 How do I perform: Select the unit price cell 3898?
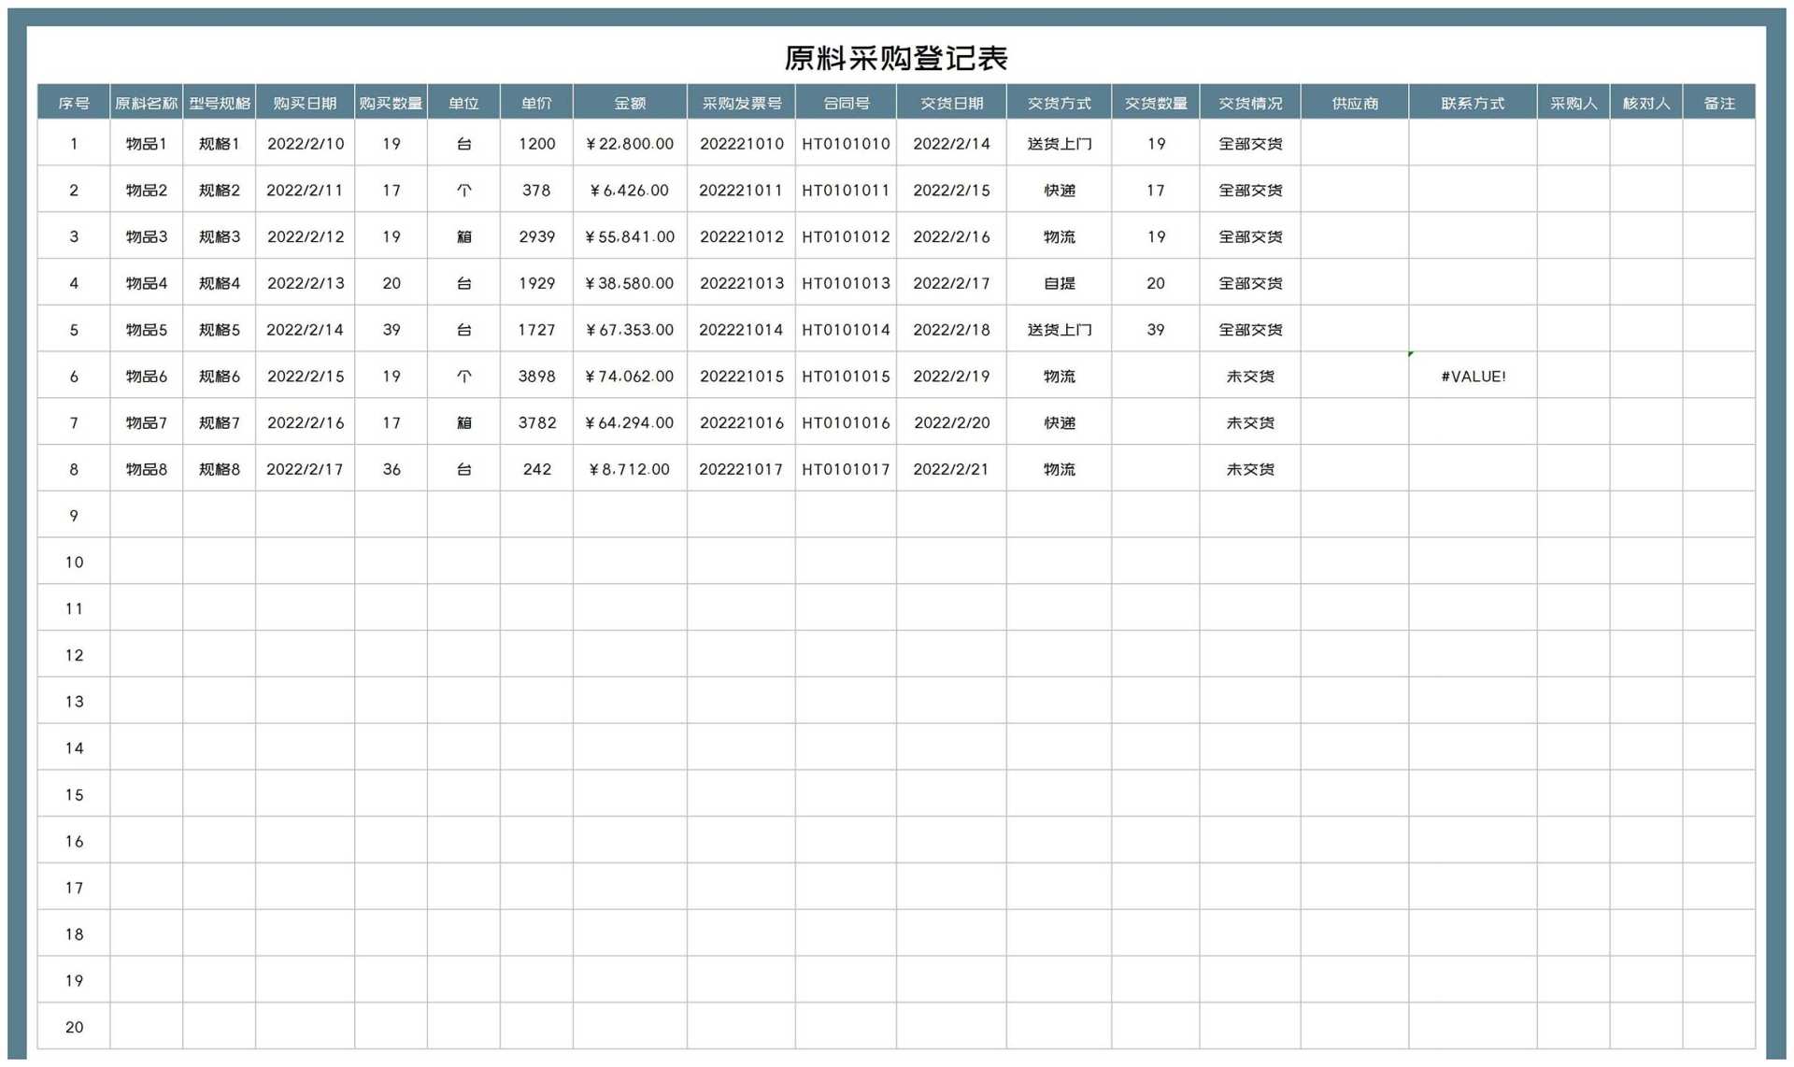[536, 377]
